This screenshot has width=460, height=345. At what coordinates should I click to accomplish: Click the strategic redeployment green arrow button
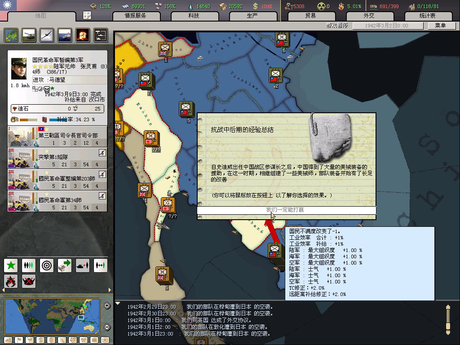click(65, 265)
